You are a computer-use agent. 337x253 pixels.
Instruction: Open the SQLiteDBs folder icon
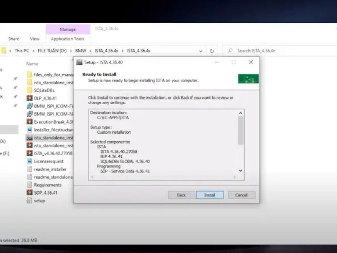click(29, 90)
